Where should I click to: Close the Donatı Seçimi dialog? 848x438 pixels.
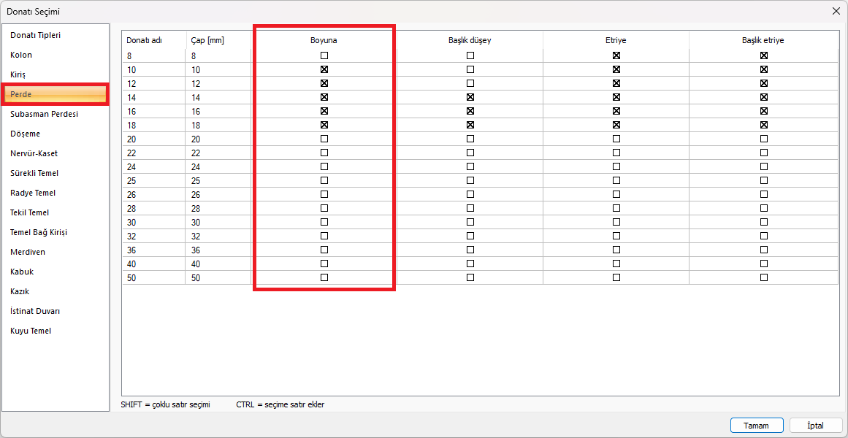pyautogui.click(x=836, y=11)
